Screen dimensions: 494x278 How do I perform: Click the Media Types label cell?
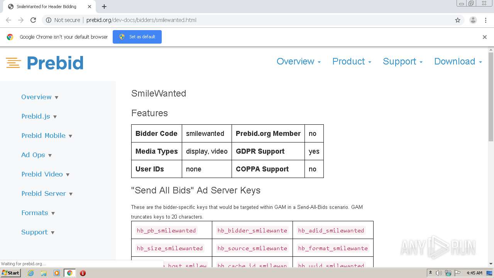[157, 151]
